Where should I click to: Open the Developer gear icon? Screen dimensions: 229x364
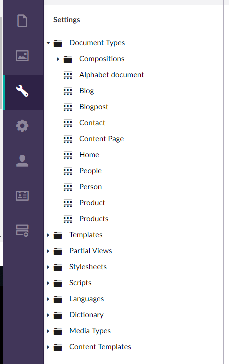pyautogui.click(x=22, y=126)
